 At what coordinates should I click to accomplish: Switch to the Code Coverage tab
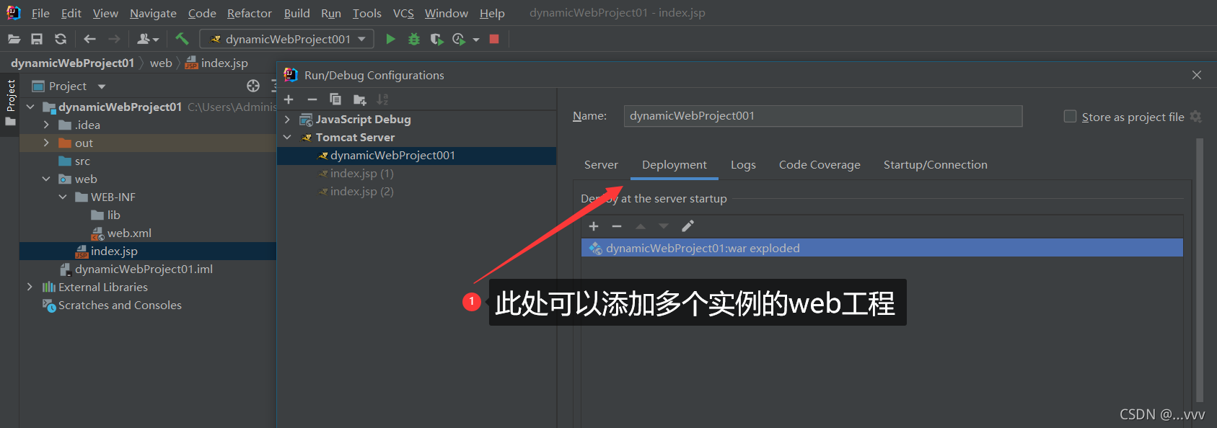pyautogui.click(x=820, y=165)
